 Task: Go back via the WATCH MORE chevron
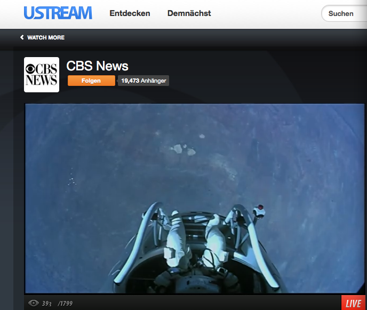(22, 37)
